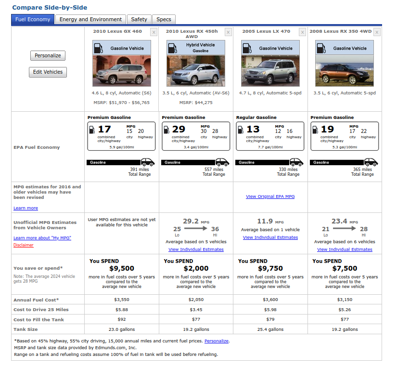Screen dimensions: 397x367
Task: Click the 2010 Lexus GX 460 photo
Action: pyautogui.click(x=122, y=71)
